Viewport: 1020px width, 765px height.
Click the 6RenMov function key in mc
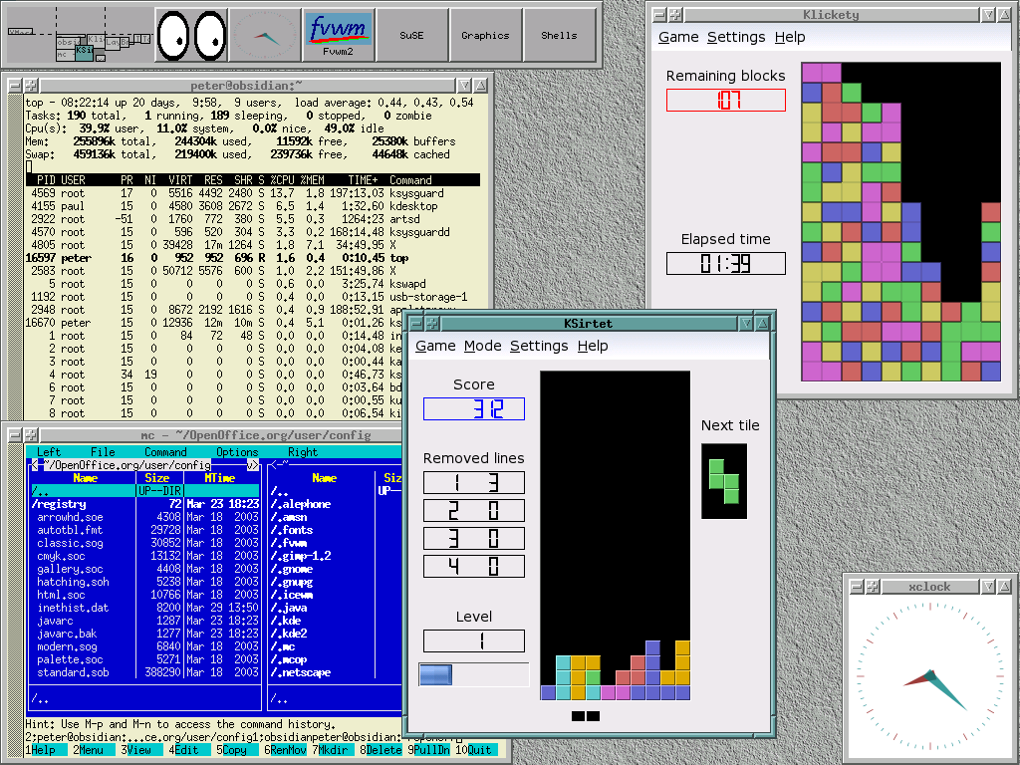[285, 750]
